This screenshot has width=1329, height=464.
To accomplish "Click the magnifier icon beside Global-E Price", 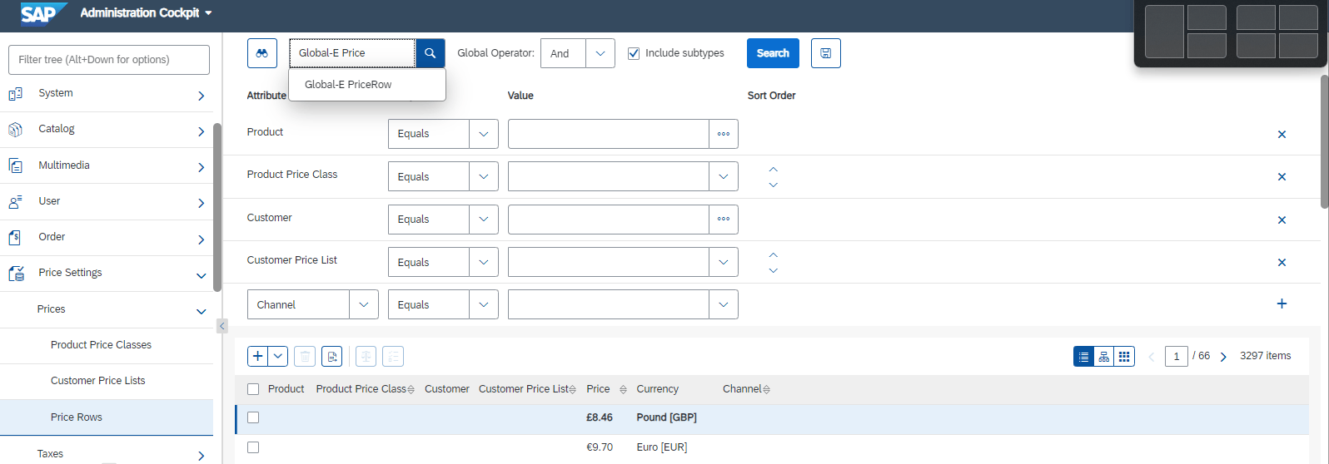I will [430, 53].
